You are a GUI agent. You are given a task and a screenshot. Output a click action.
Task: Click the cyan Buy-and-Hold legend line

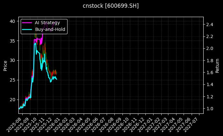point(27,29)
